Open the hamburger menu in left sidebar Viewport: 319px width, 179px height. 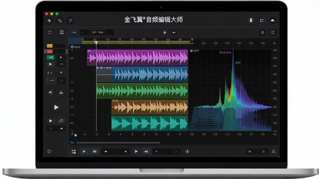click(x=62, y=32)
